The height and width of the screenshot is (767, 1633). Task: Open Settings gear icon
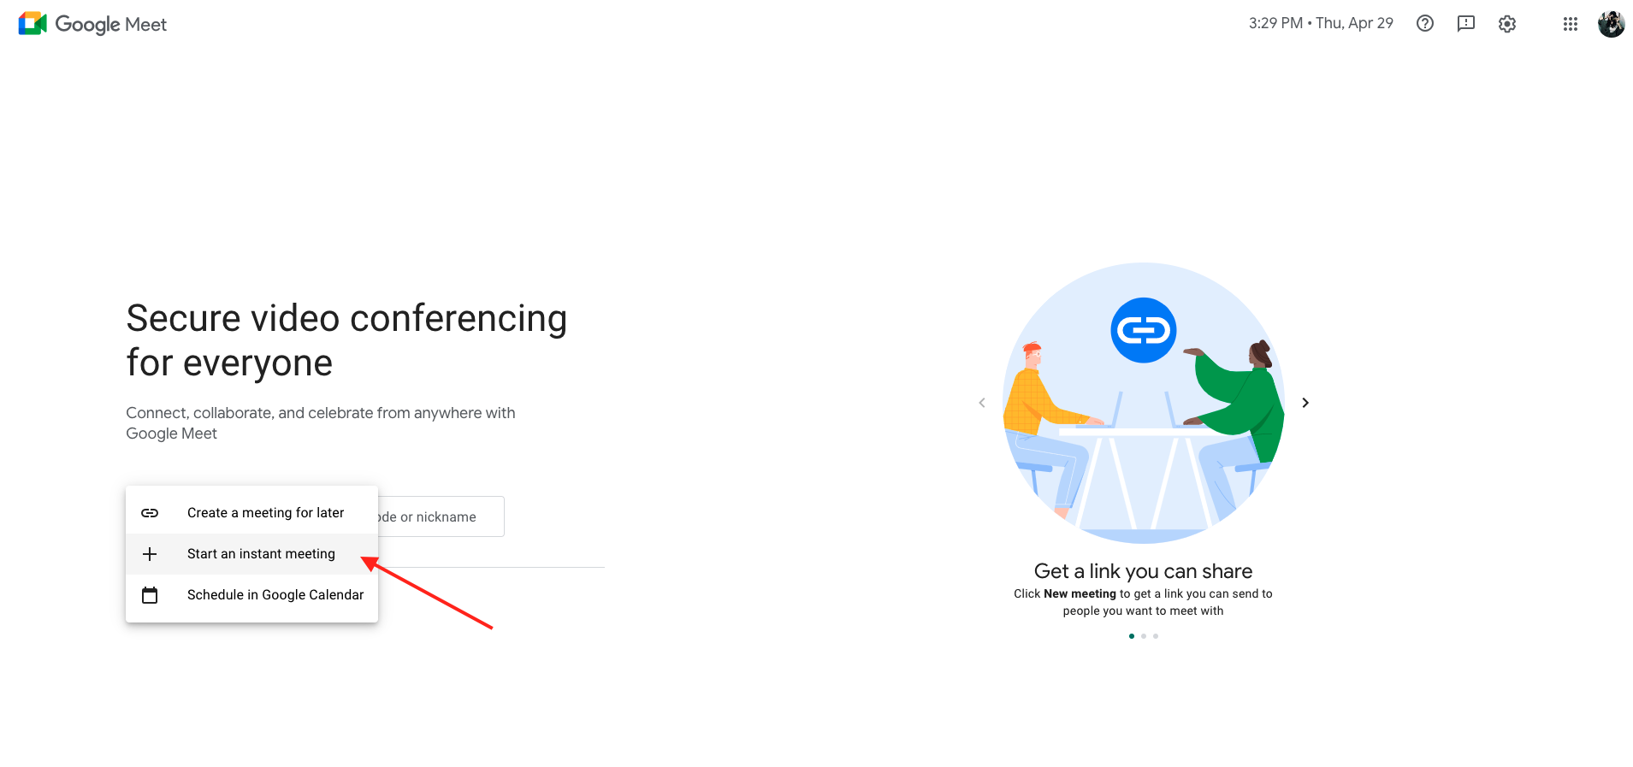click(1506, 24)
